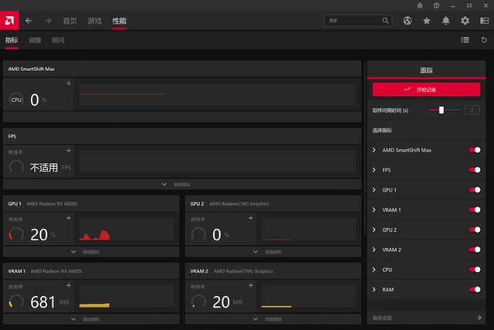Expand 其他指标 under the FPS panel
The width and height of the screenshot is (494, 330).
181,185
